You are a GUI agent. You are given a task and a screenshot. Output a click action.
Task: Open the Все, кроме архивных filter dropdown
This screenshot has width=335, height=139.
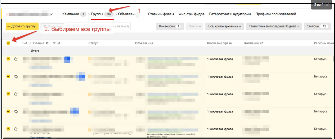pyautogui.click(x=225, y=26)
